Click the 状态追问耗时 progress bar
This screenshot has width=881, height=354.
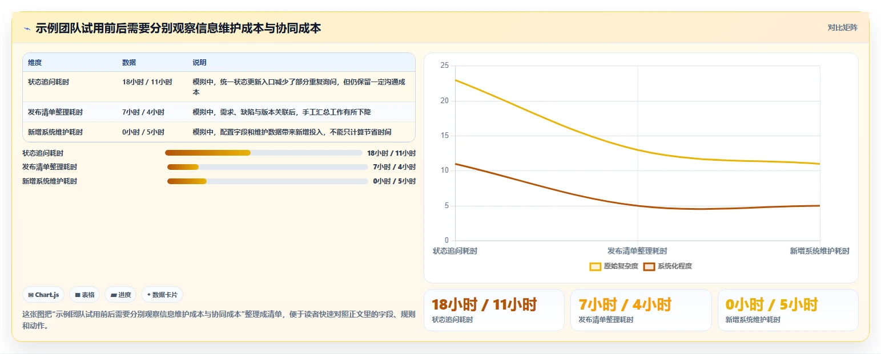click(x=264, y=153)
